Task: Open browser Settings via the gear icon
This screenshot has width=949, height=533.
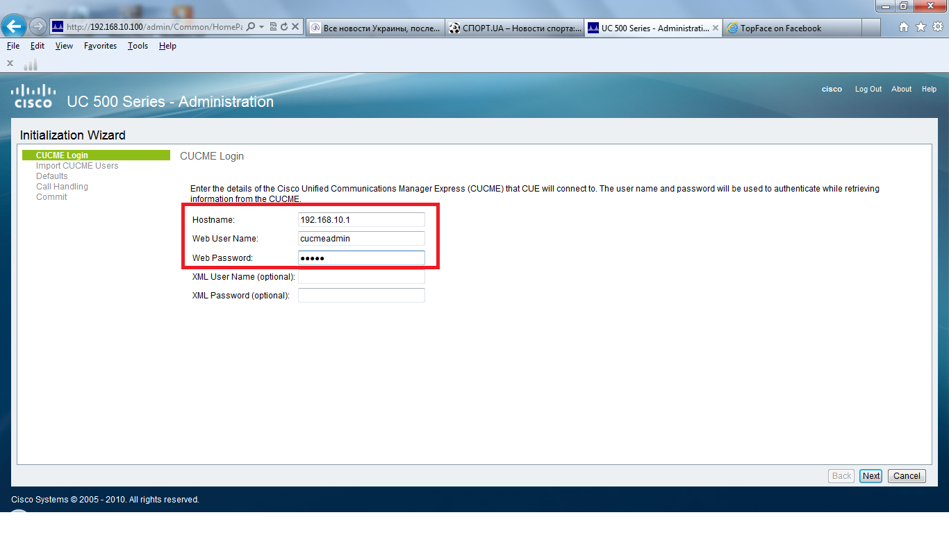Action: tap(939, 27)
